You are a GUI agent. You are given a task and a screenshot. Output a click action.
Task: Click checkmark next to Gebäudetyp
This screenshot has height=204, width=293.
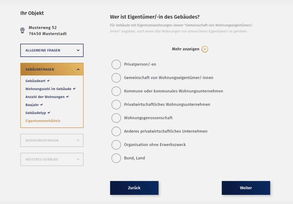point(49,113)
